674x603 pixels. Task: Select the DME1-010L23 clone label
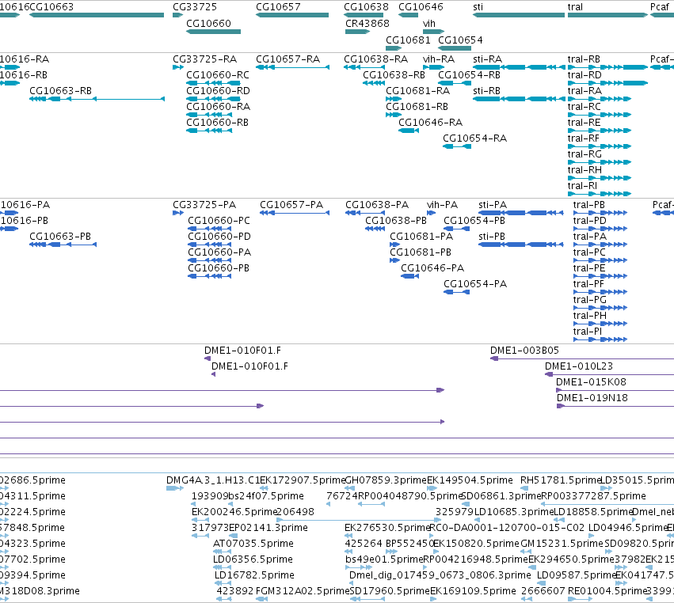pyautogui.click(x=579, y=366)
